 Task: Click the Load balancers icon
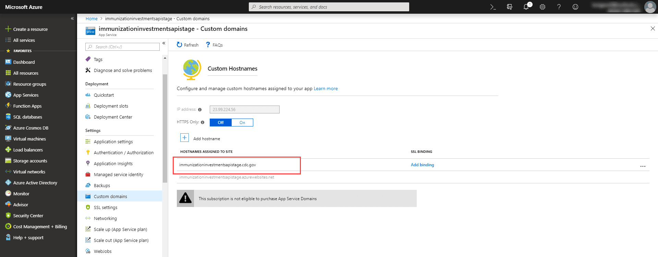point(8,150)
